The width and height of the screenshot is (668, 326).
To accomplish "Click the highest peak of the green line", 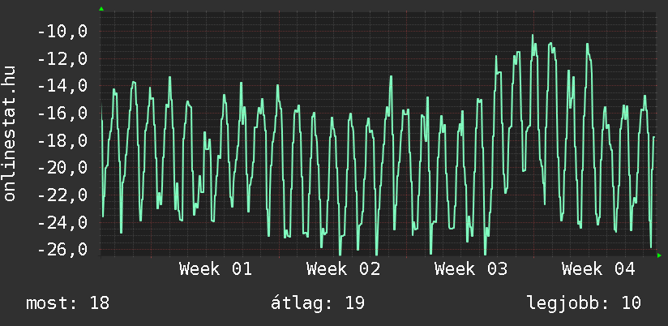I will (x=533, y=36).
